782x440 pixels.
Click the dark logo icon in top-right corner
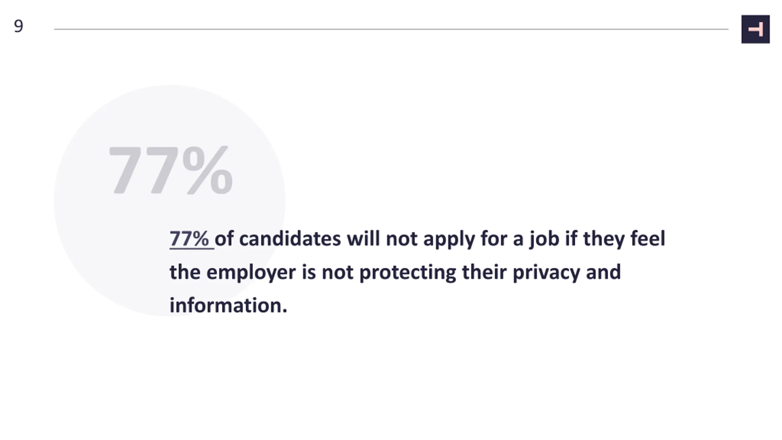(x=755, y=29)
